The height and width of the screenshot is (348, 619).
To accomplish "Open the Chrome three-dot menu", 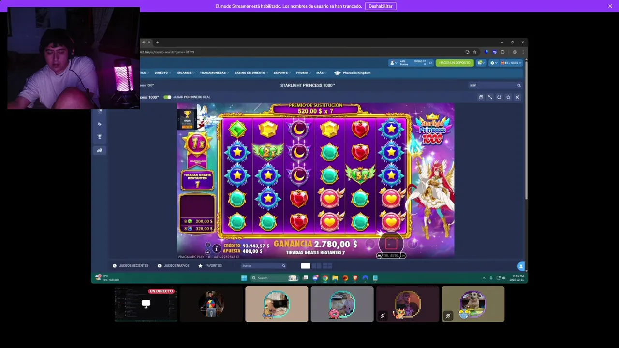I will coord(523,52).
